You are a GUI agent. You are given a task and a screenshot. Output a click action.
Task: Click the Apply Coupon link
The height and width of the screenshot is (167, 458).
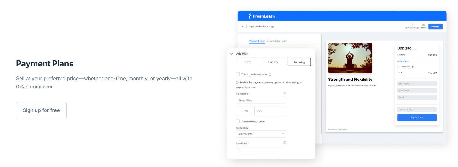pyautogui.click(x=403, y=61)
